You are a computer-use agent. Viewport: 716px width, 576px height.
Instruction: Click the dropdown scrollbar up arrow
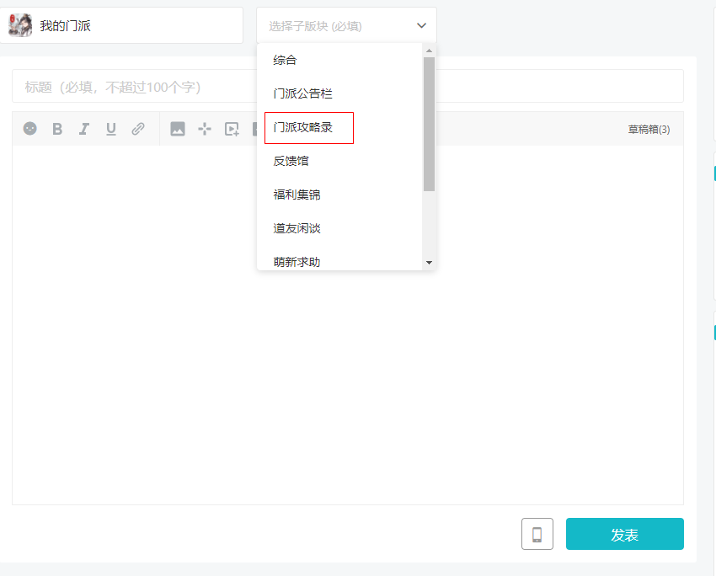pos(429,51)
